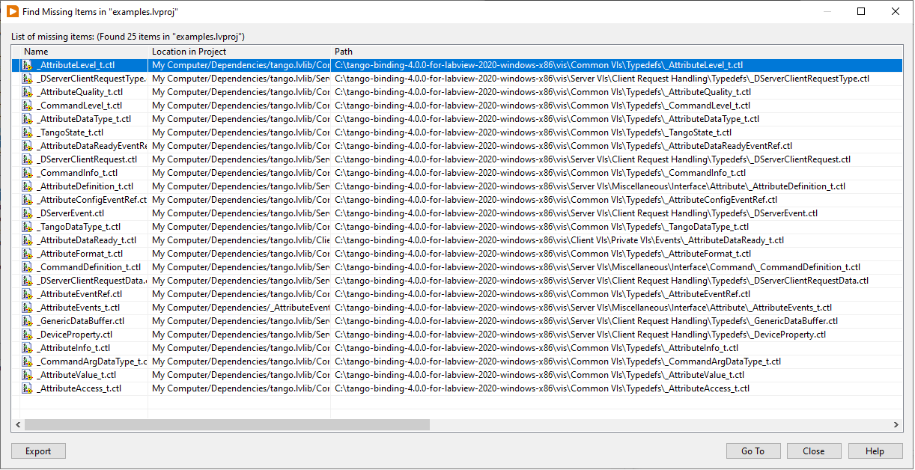Click the path ending in Typedefs\_AttributeConfigEventRef.ctl
The width and height of the screenshot is (915, 470).
tap(556, 200)
